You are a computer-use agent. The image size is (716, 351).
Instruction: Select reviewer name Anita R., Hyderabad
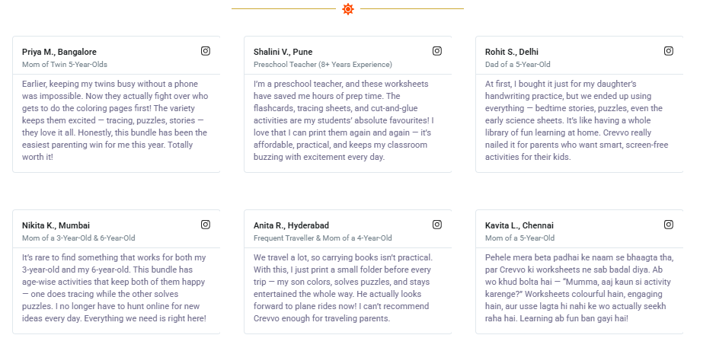(291, 225)
